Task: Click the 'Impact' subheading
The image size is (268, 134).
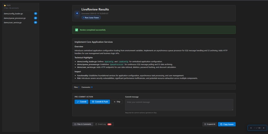Action: [77, 72]
